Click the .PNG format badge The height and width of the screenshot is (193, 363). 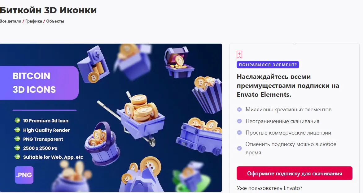pos(24,175)
